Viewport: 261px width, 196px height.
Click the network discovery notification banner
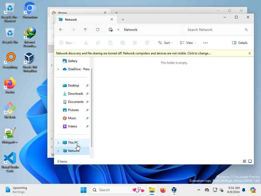pos(133,53)
